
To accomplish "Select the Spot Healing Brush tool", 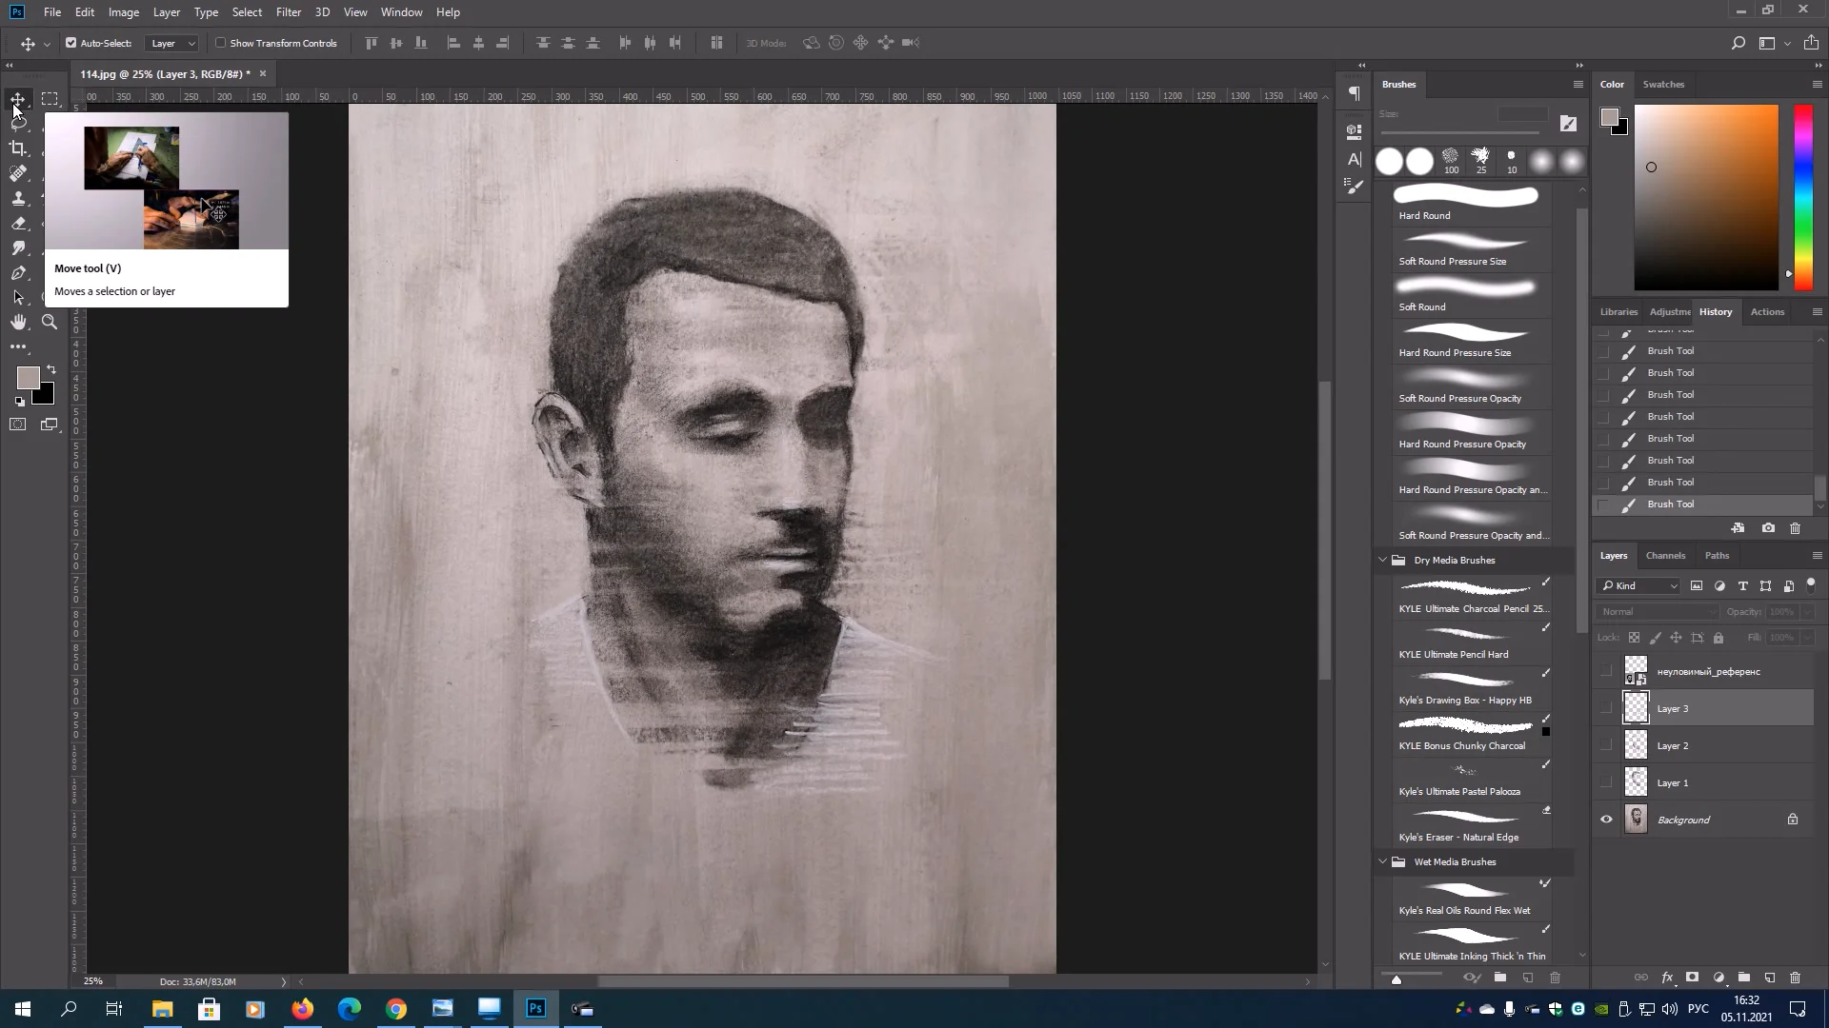I will pyautogui.click(x=18, y=173).
